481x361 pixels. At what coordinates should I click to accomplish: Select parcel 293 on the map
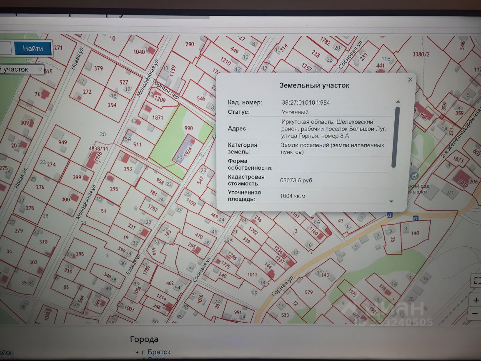point(128,168)
